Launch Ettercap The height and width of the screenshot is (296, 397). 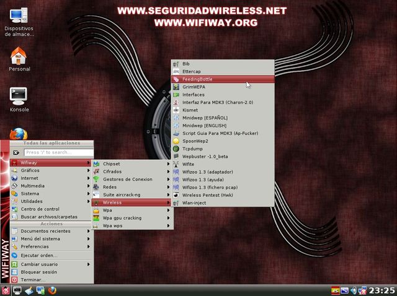(223, 72)
